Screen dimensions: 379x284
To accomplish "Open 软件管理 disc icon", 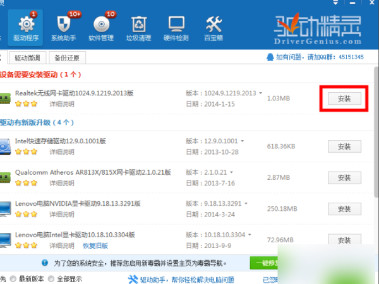I will click(101, 28).
